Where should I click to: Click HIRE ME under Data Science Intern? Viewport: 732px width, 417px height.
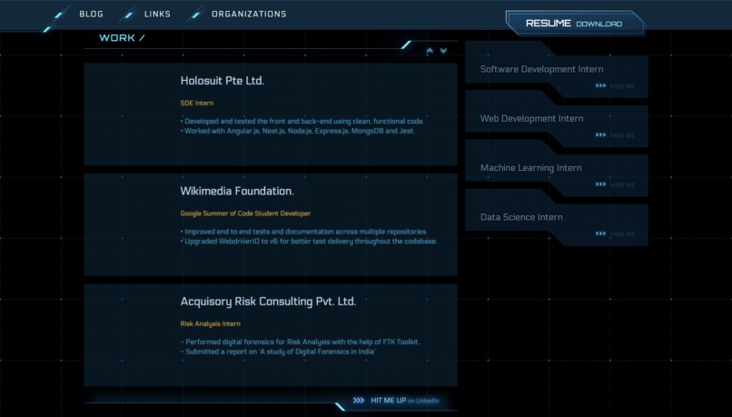[622, 234]
